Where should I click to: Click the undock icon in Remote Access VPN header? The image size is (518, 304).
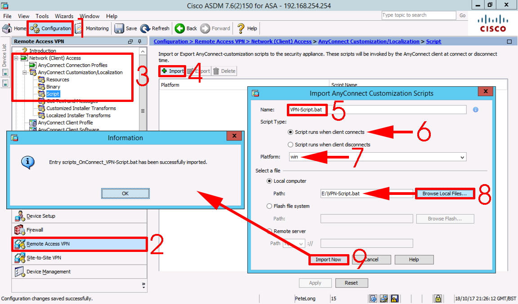coord(130,42)
